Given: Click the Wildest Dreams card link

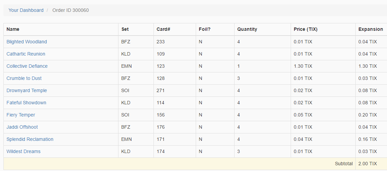Looking at the screenshot, I should click(x=23, y=151).
